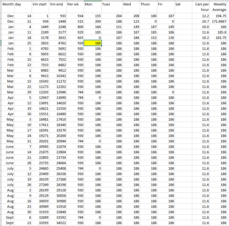
Task: Click the 'Cars per hour' header cell
Action: pyautogui.click(x=201, y=7)
